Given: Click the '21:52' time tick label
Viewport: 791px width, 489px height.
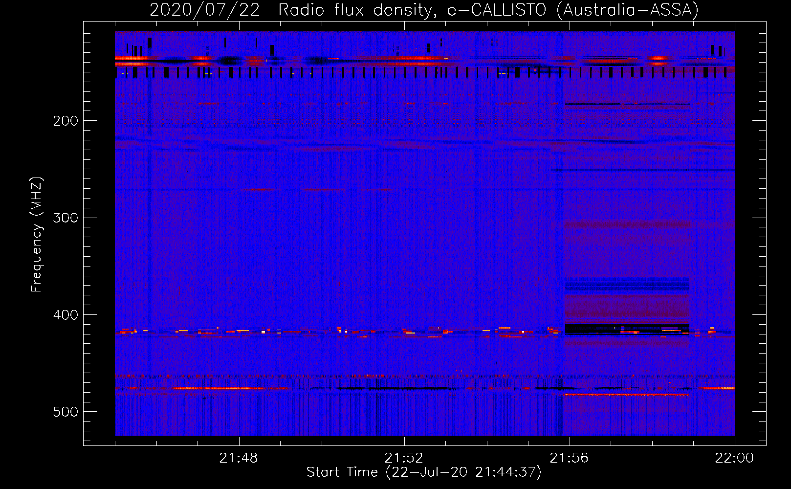Looking at the screenshot, I should tap(404, 458).
